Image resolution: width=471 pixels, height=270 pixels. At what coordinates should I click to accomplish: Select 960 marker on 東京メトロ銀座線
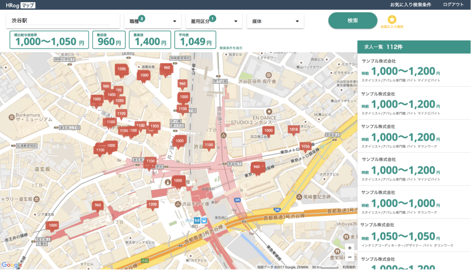point(257,167)
